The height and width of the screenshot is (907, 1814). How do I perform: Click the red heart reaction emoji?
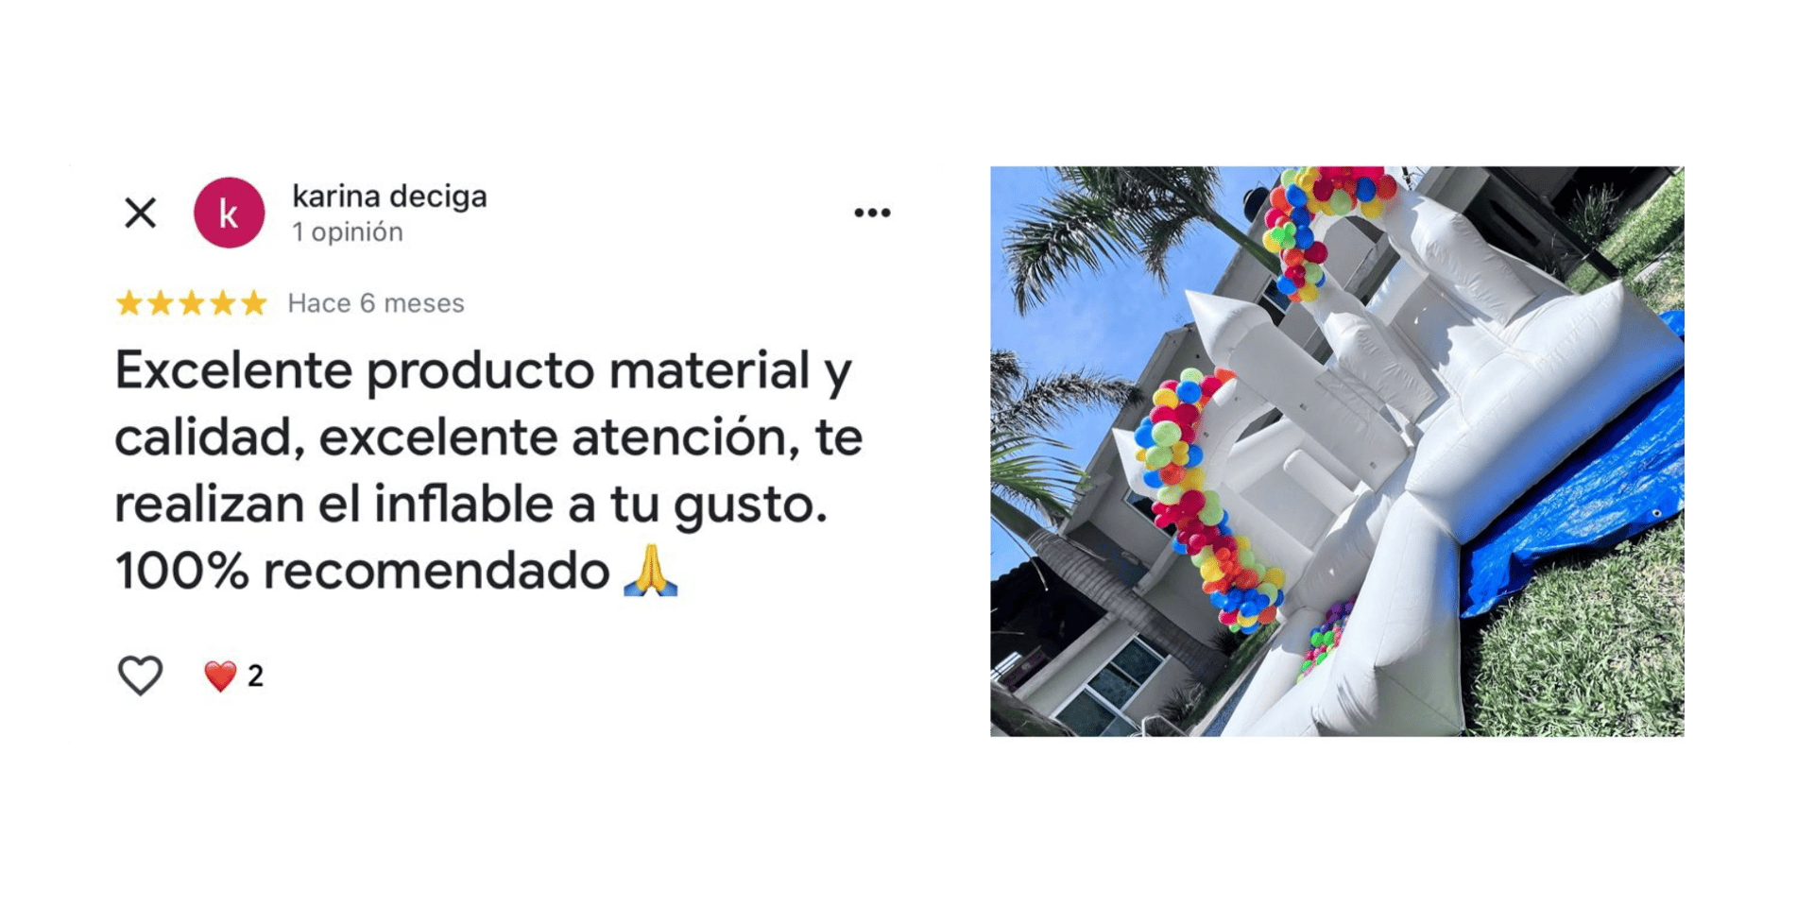[220, 676]
